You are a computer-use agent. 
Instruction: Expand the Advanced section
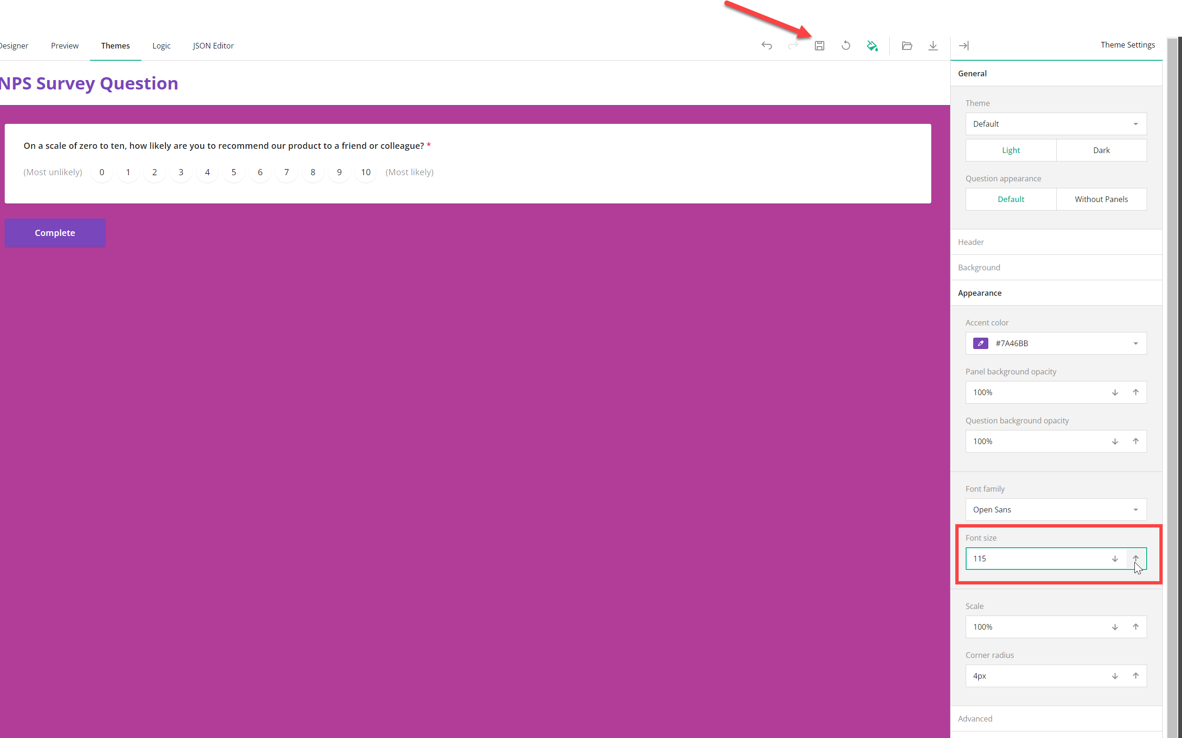[x=975, y=718]
